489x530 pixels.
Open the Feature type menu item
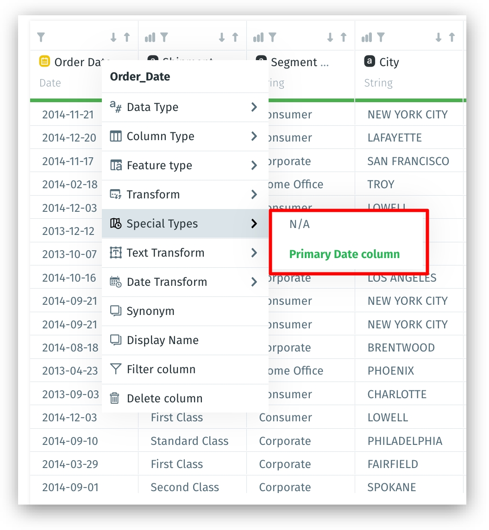coord(159,166)
